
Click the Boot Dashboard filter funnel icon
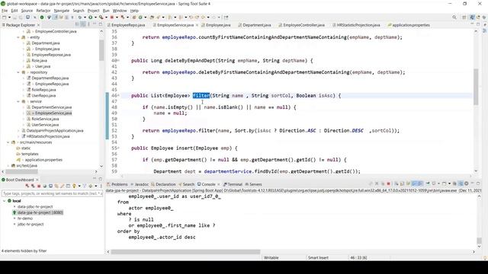click(85, 186)
